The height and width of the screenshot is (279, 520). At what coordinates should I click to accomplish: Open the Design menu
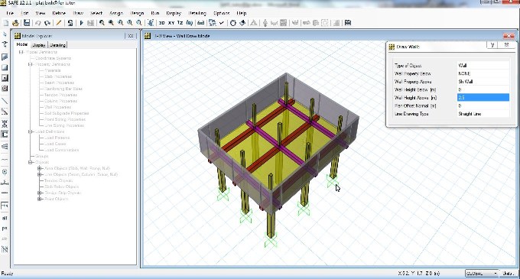137,13
